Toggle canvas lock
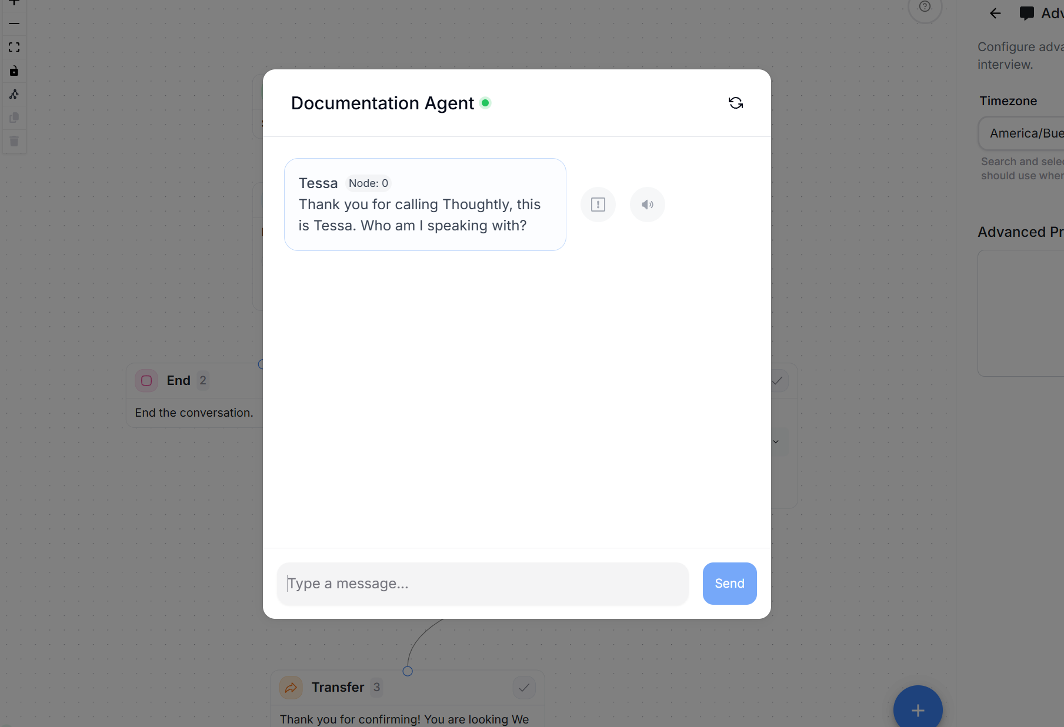This screenshot has width=1064, height=727. [x=14, y=71]
